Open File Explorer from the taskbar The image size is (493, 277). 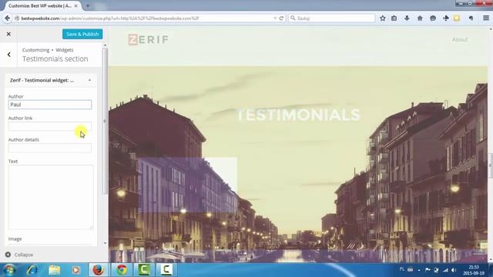54,270
